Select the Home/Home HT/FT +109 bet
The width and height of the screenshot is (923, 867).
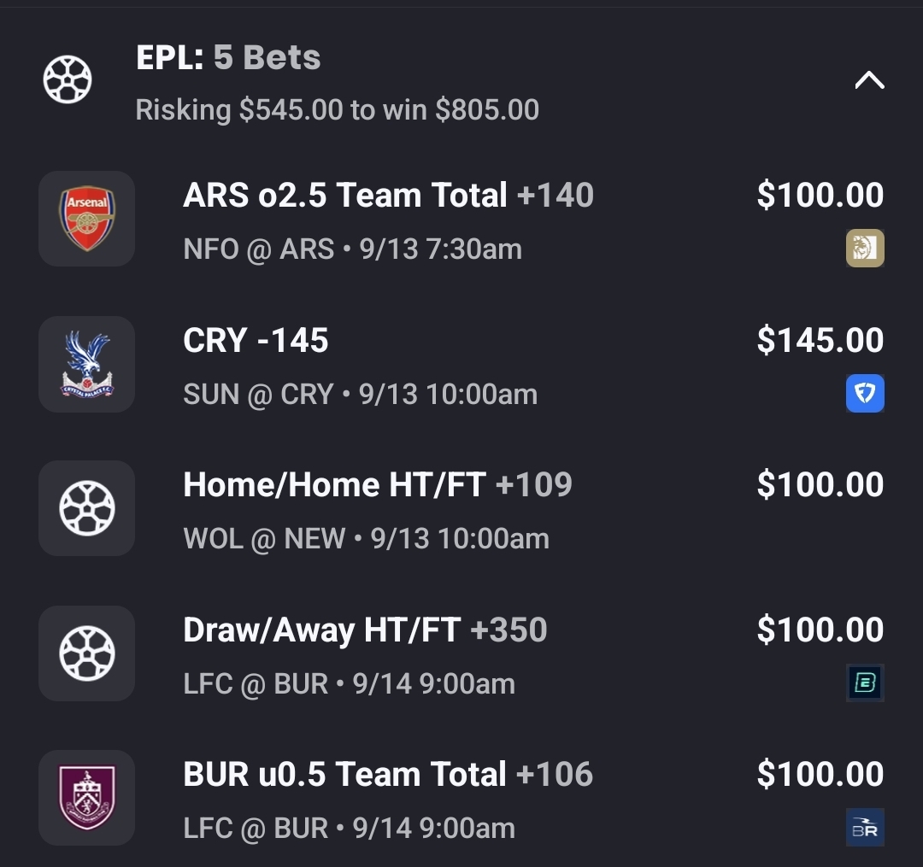(x=377, y=485)
